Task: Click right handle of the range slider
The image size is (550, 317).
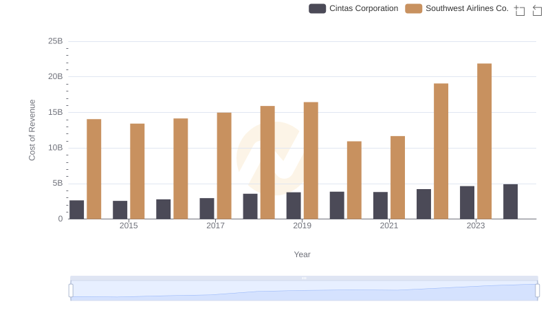Action: 537,291
